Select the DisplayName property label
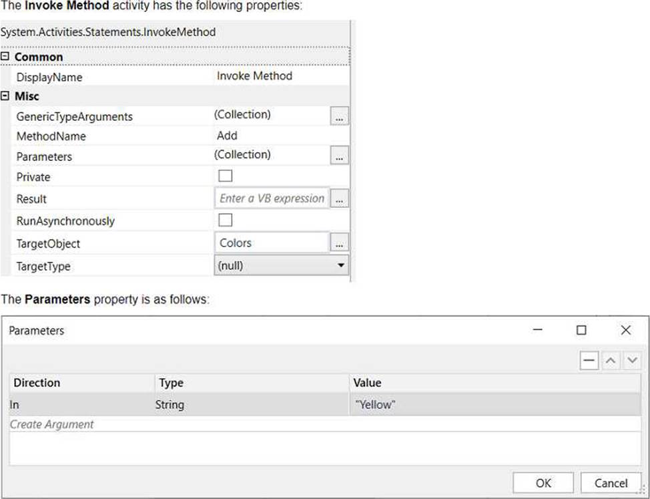Screen dimensions: 650x499 [x=49, y=77]
